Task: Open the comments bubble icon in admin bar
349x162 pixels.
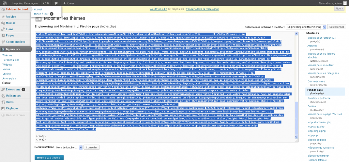Action: 56,3
